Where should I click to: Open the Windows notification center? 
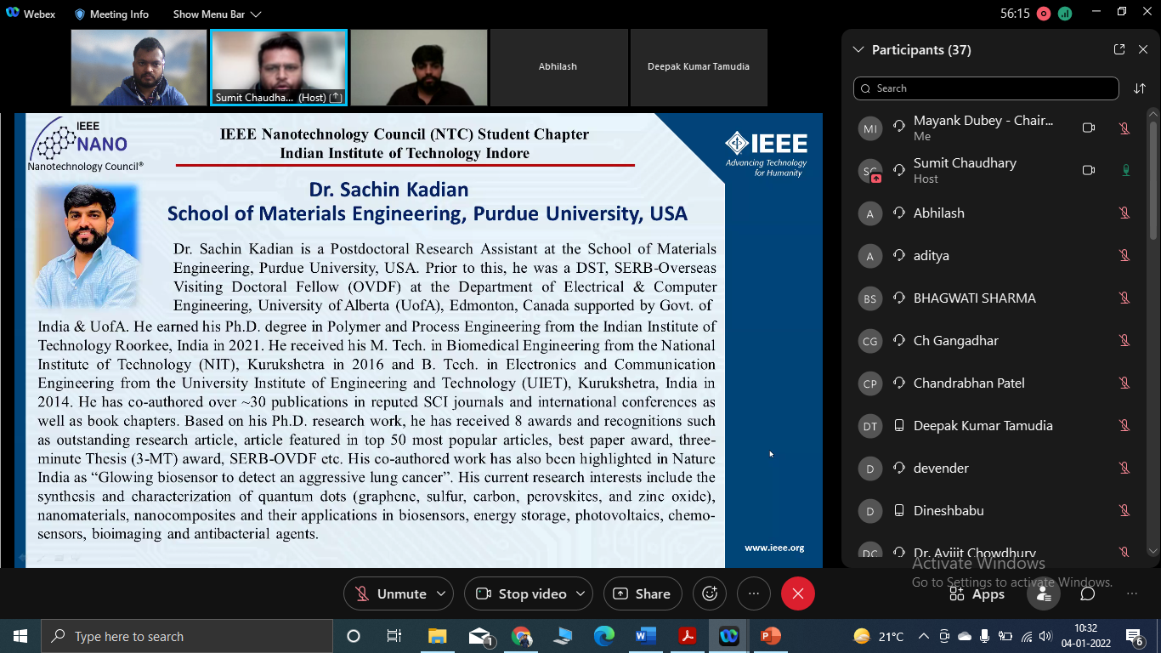point(1135,636)
